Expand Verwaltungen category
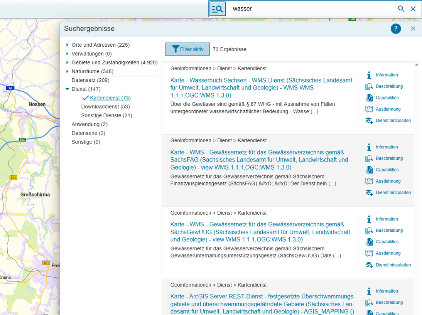 coord(67,54)
